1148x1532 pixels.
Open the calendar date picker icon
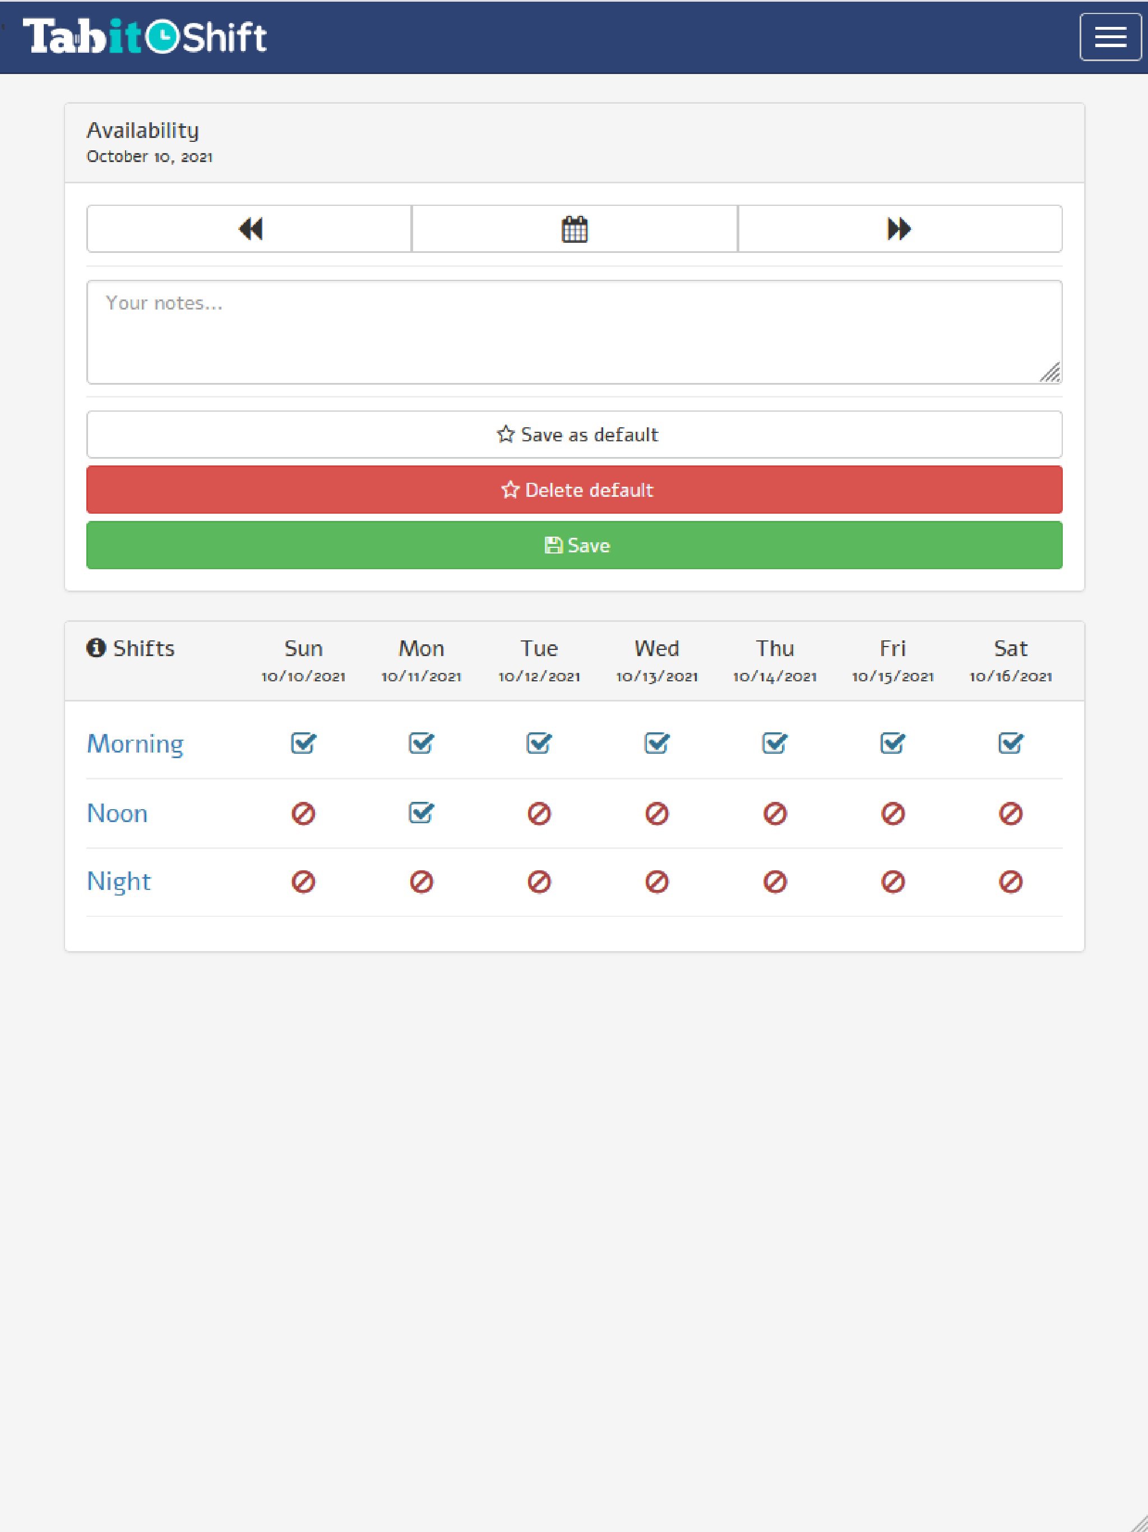[x=573, y=229]
